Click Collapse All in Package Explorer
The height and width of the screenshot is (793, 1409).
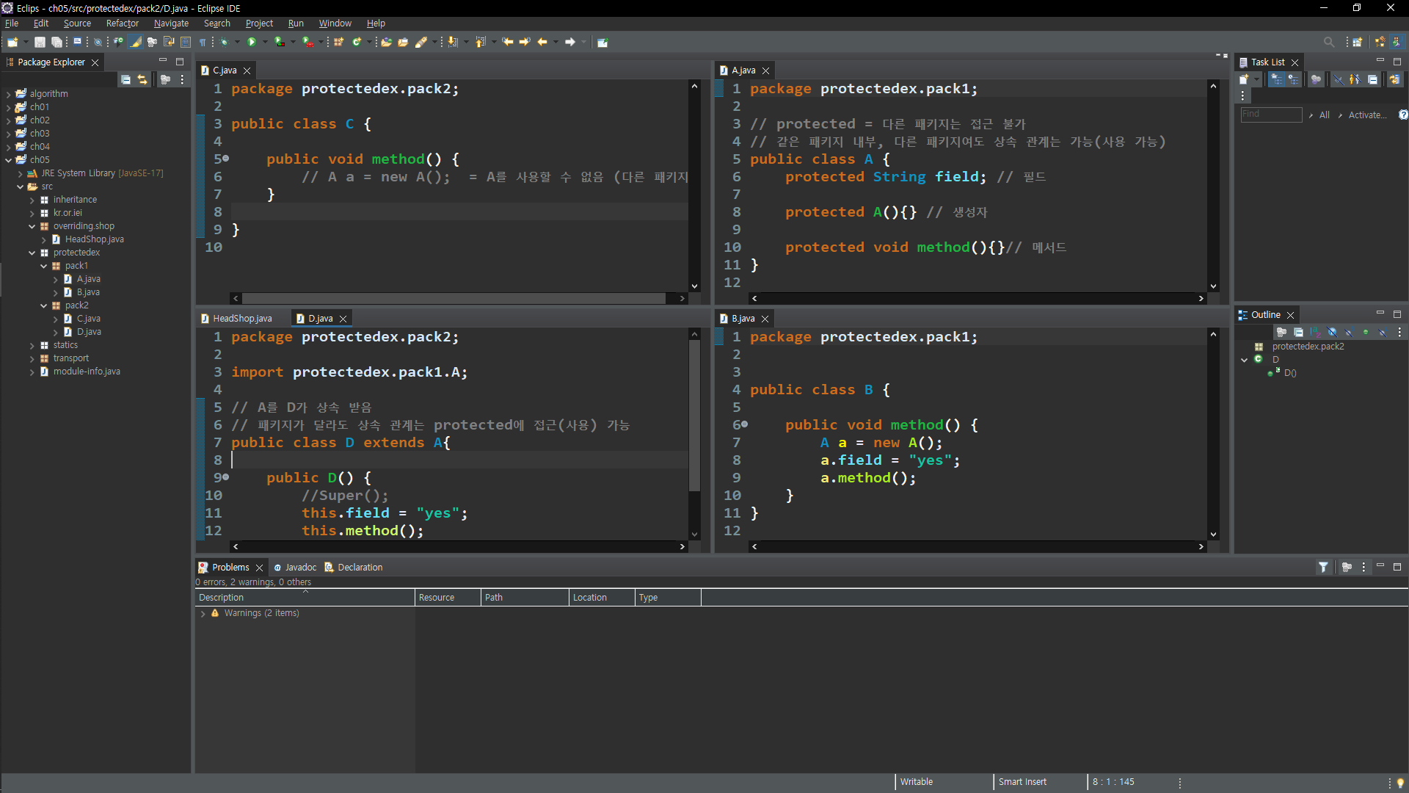click(x=125, y=79)
